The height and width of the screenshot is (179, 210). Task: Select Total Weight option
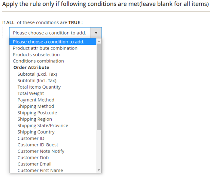click(31, 93)
